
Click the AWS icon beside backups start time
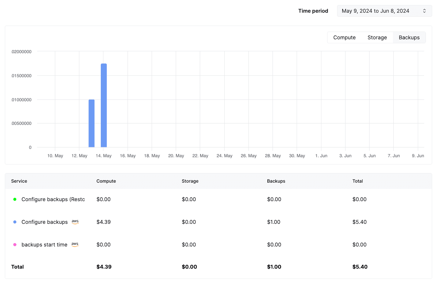pyautogui.click(x=75, y=245)
